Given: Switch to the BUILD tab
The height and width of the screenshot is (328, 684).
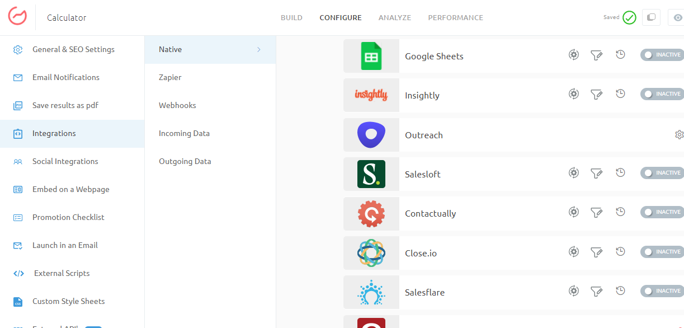Looking at the screenshot, I should (291, 17).
